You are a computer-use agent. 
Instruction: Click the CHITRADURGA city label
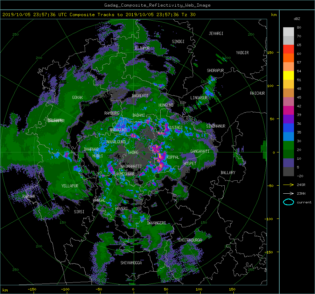(x=190, y=240)
